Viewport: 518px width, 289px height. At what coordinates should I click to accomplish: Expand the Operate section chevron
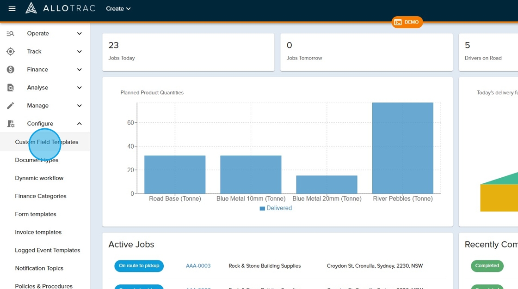79,34
